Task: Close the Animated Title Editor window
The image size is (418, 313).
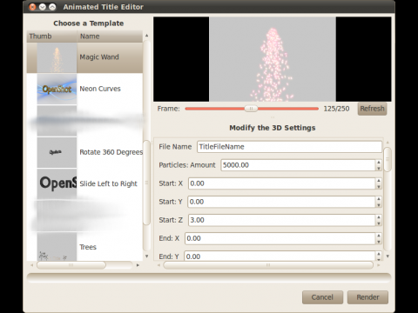Action: [x=33, y=7]
